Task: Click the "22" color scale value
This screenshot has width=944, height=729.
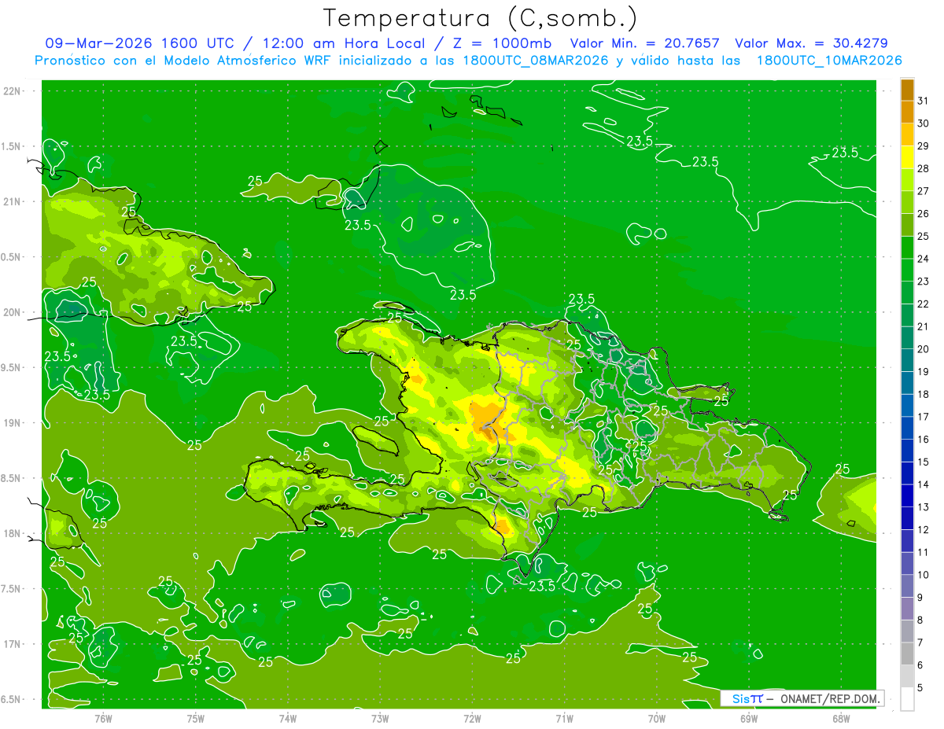Action: pyautogui.click(x=924, y=304)
